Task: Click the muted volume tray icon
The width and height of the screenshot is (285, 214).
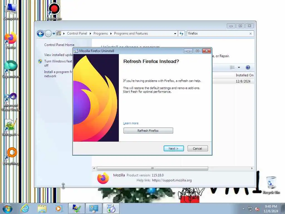Action: pos(257,209)
